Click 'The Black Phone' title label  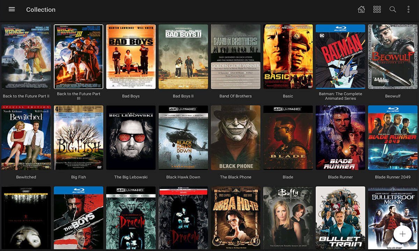pos(236,177)
